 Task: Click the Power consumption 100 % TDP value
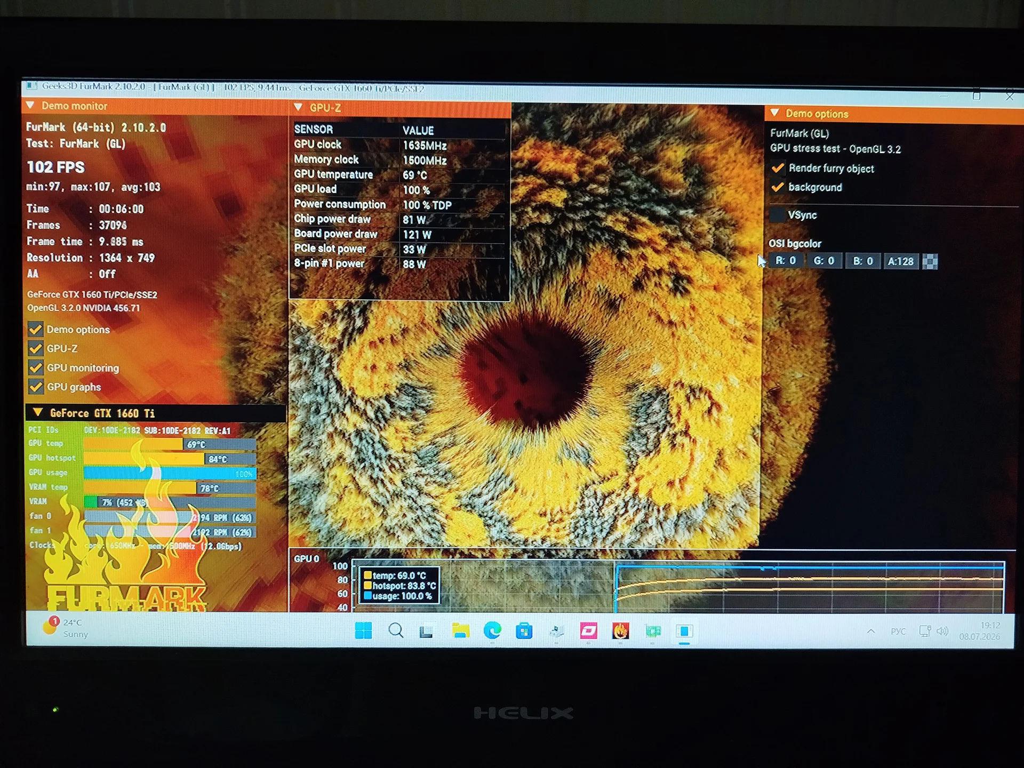tap(427, 205)
